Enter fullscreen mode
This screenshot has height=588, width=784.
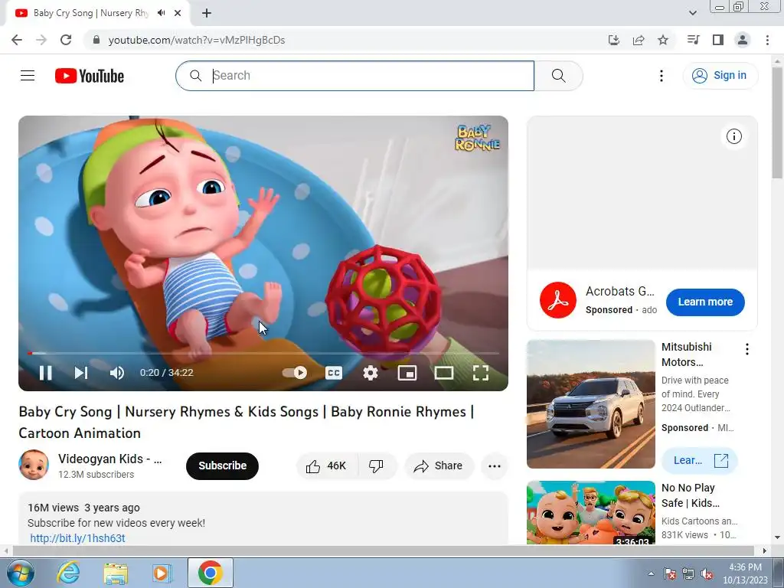click(x=481, y=373)
